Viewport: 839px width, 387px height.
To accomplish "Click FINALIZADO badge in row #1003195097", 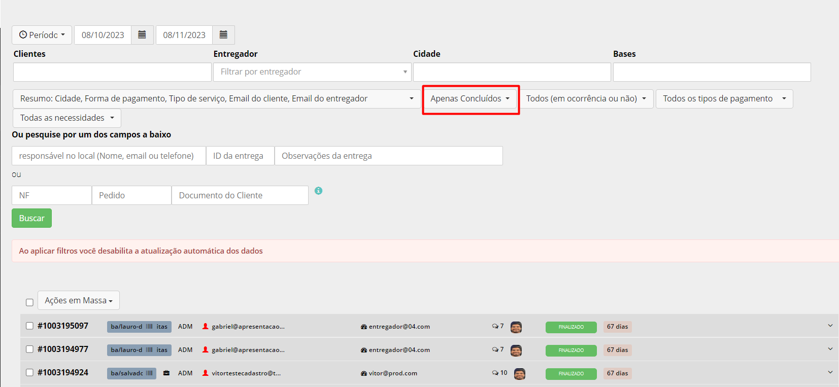I will tap(571, 327).
